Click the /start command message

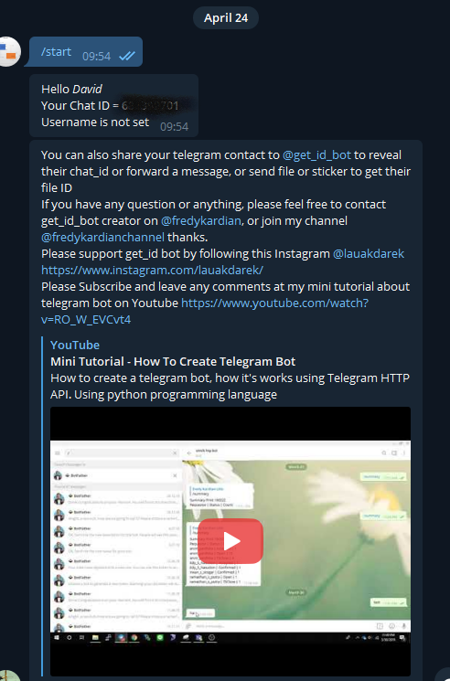(83, 52)
